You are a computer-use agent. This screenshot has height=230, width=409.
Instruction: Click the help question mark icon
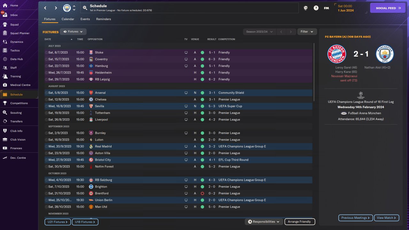pos(316,8)
